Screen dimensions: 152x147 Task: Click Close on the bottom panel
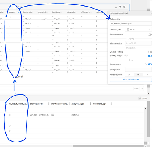pyautogui.click(x=143, y=98)
